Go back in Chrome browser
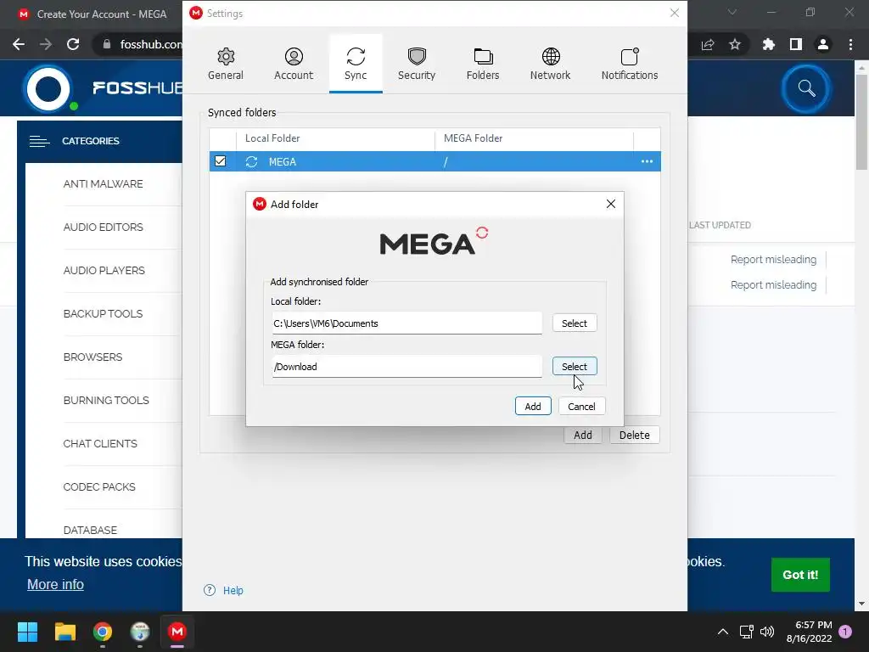 (19, 44)
